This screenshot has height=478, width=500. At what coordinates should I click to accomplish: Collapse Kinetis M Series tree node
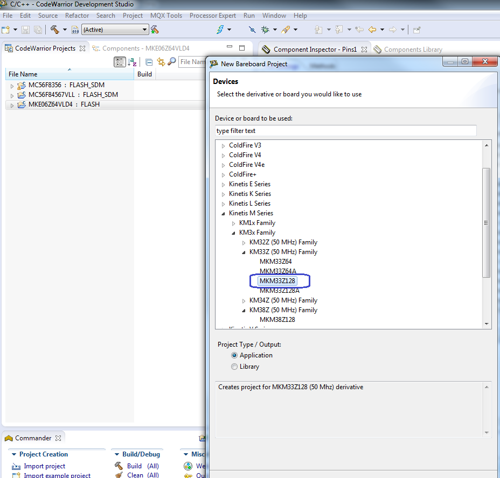223,214
